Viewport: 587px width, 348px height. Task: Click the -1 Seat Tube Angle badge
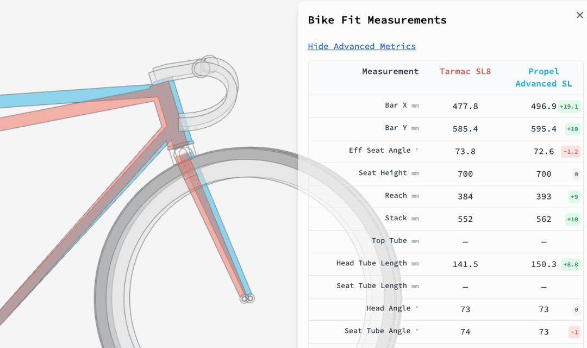(574, 332)
